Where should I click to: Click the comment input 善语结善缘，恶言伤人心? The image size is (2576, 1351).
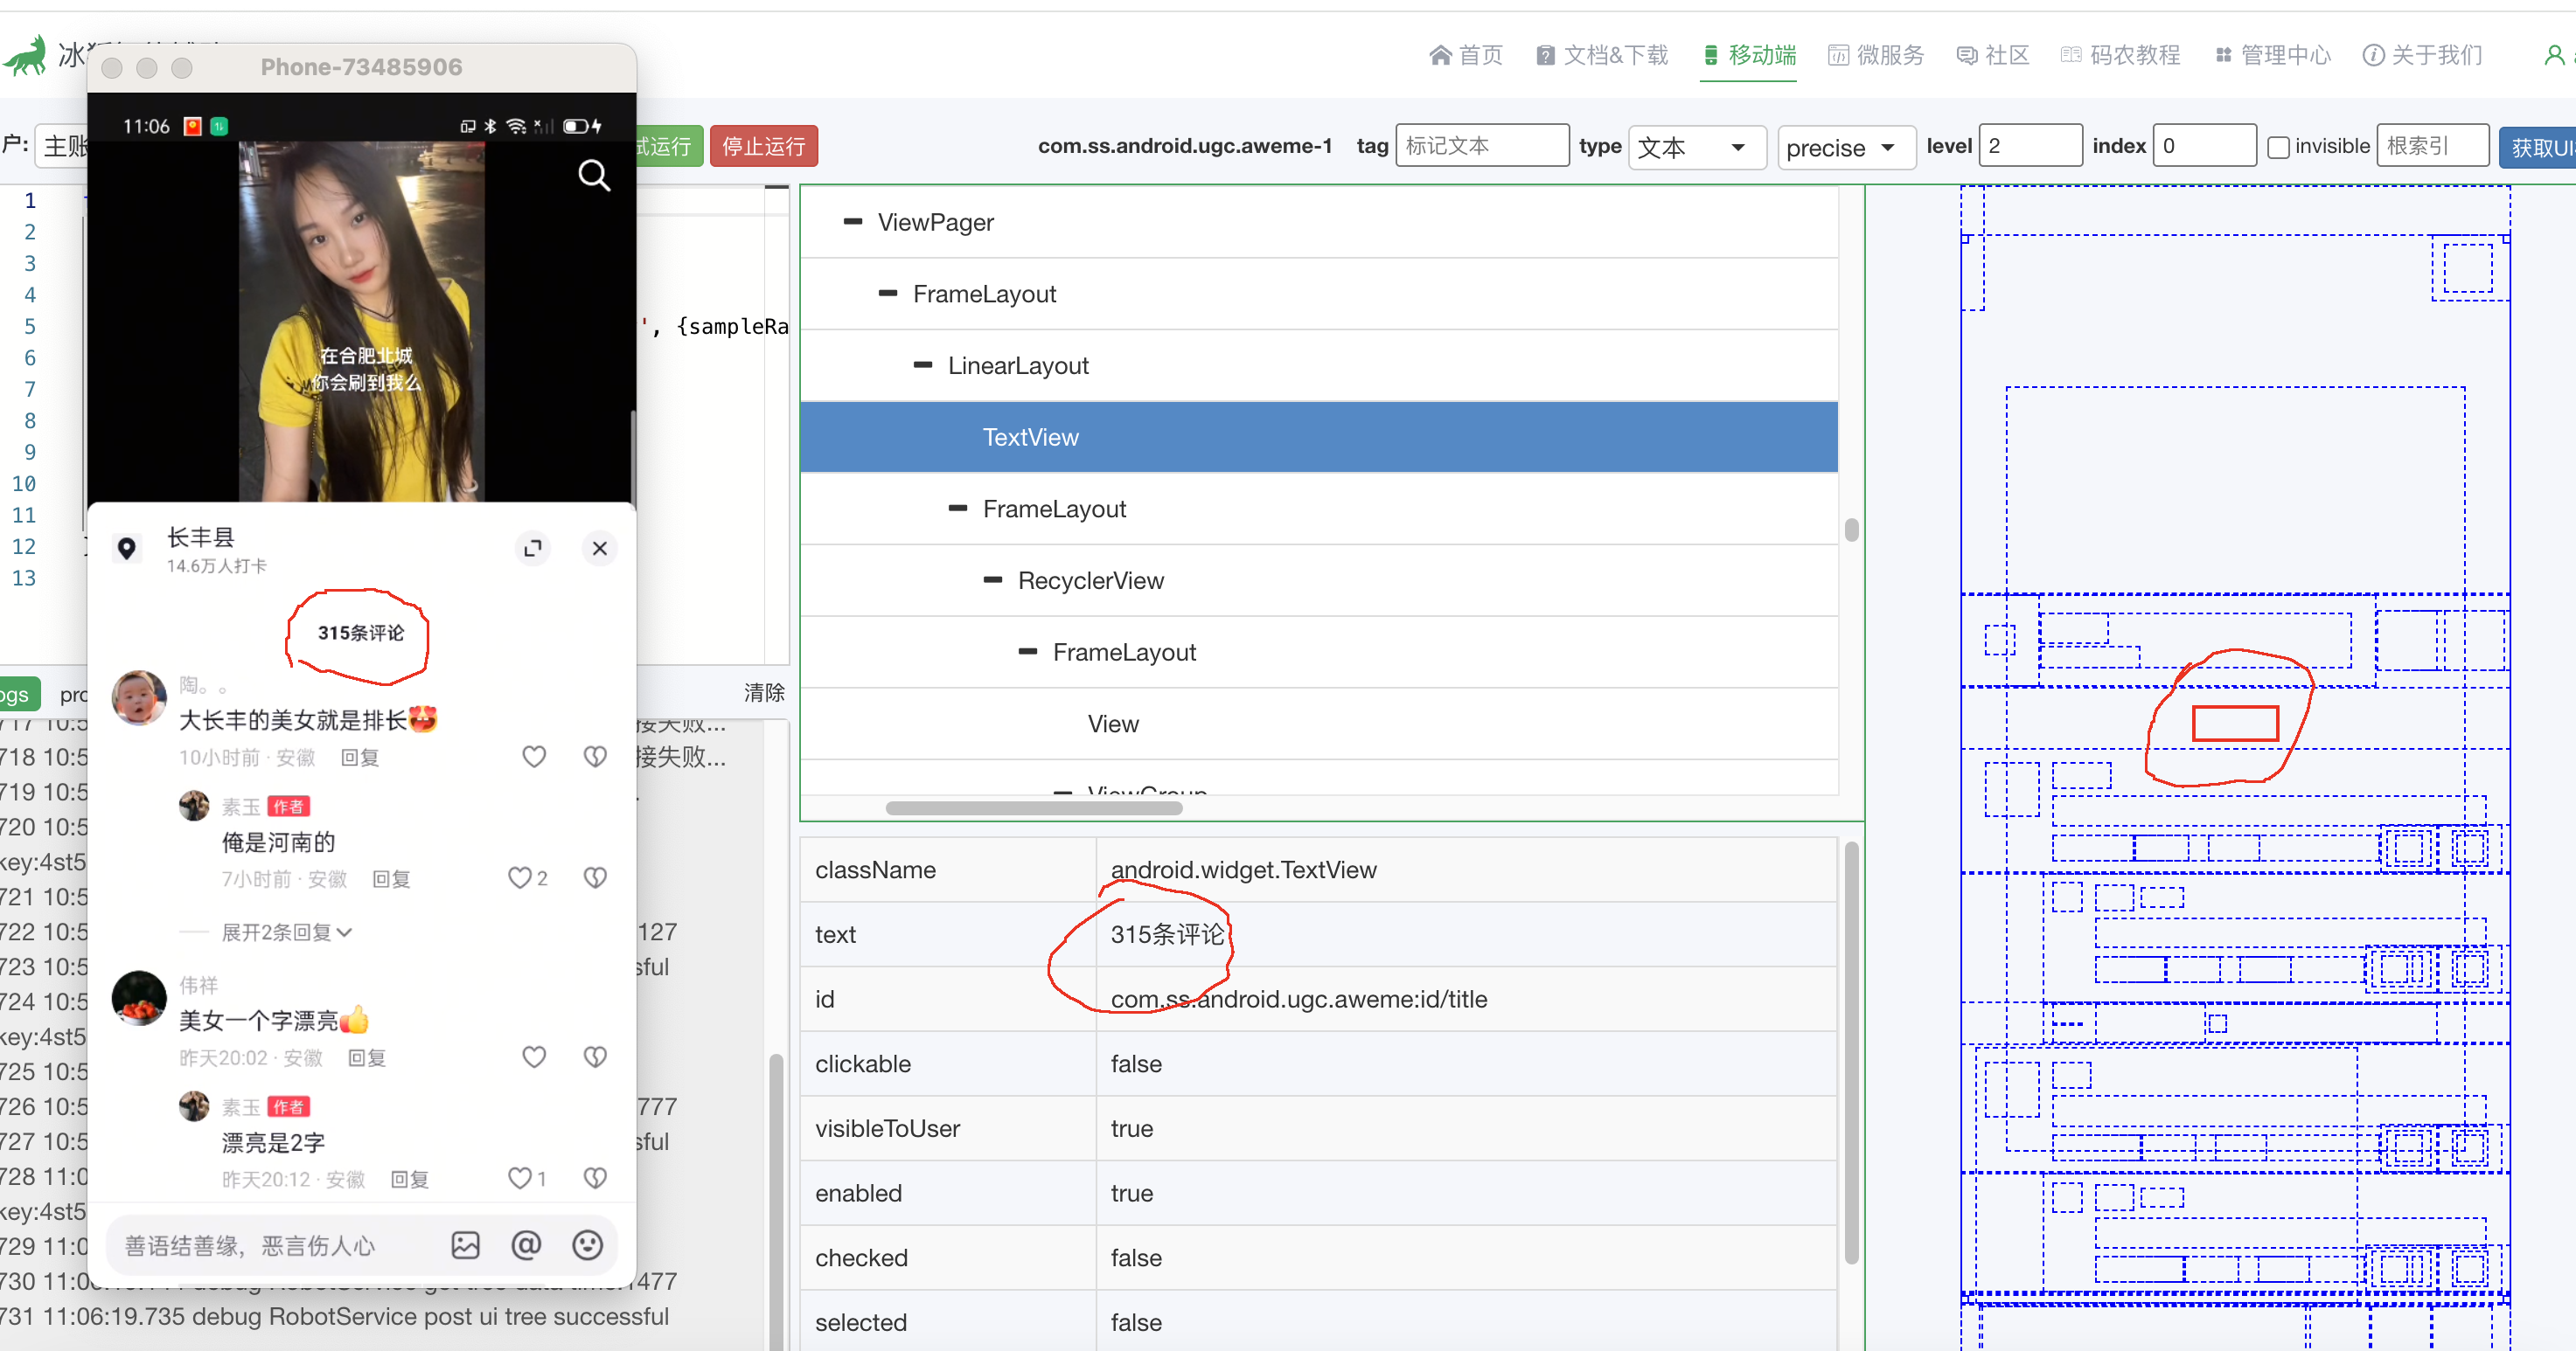click(x=250, y=1246)
